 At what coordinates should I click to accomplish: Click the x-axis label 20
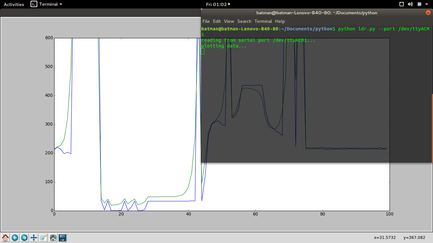coord(121,214)
